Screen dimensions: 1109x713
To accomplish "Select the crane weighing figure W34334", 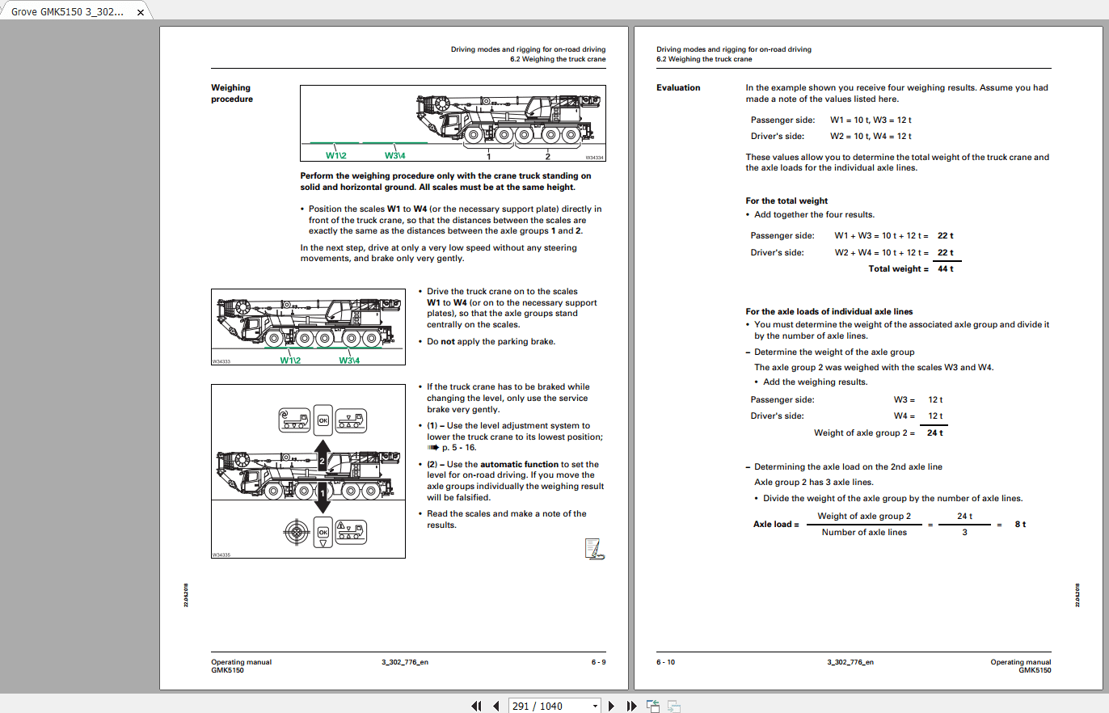I will click(453, 122).
